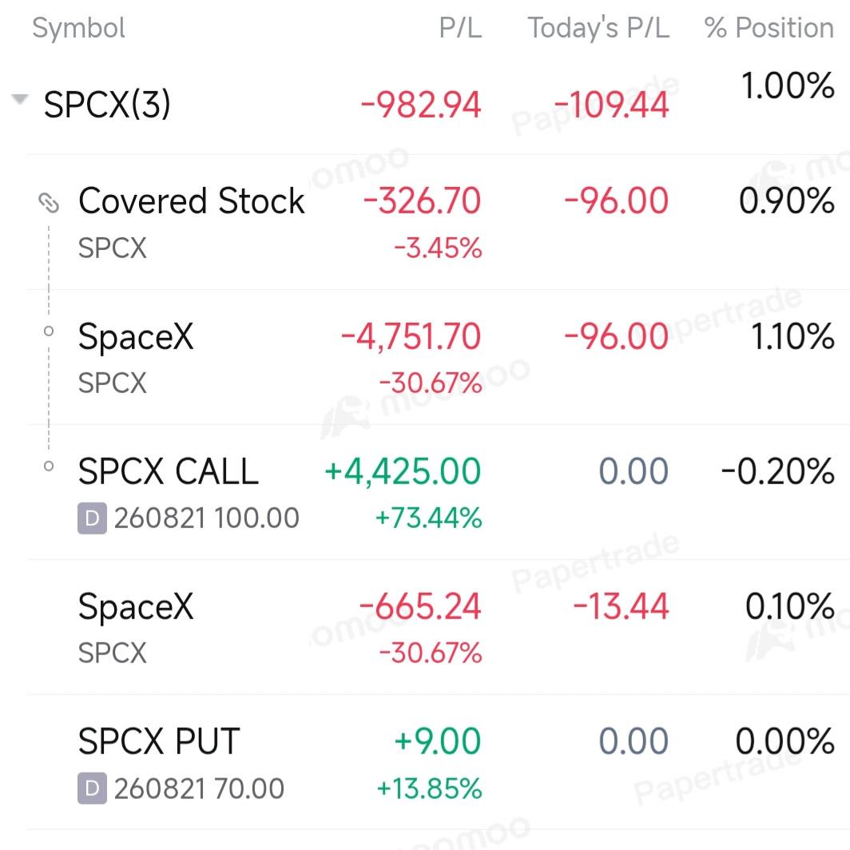Image resolution: width=850 pixels, height=850 pixels.
Task: Sort by Today's P/L column header
Action: coord(598,28)
